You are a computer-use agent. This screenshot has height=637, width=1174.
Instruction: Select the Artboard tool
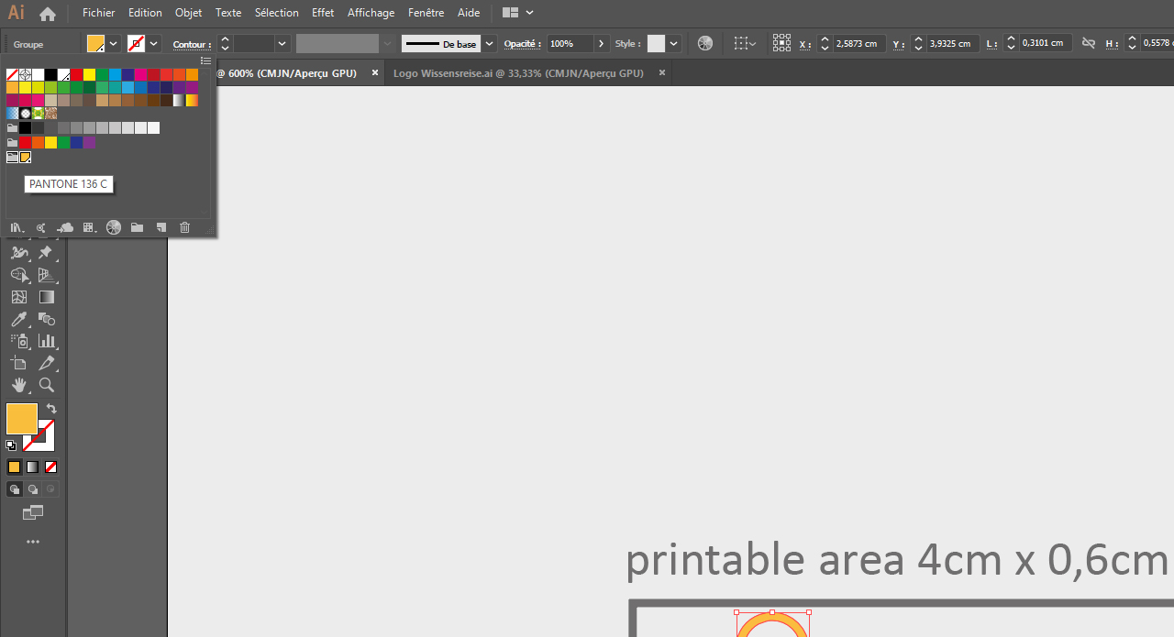pyautogui.click(x=19, y=363)
